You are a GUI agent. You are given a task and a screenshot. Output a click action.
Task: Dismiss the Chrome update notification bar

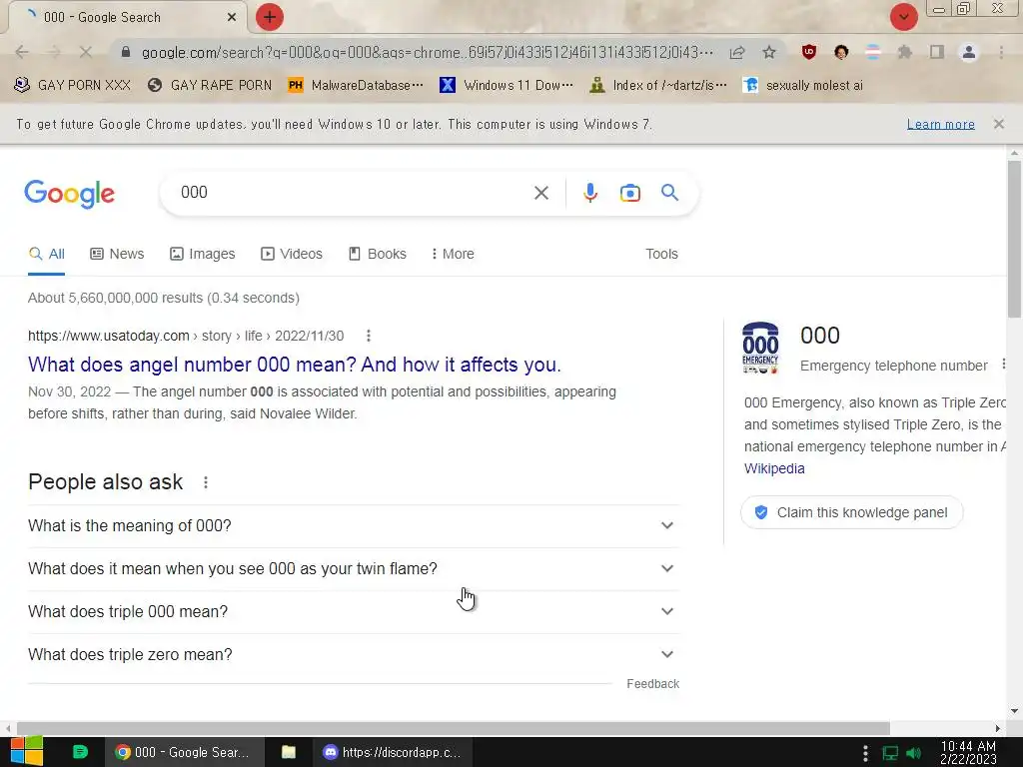(x=998, y=124)
